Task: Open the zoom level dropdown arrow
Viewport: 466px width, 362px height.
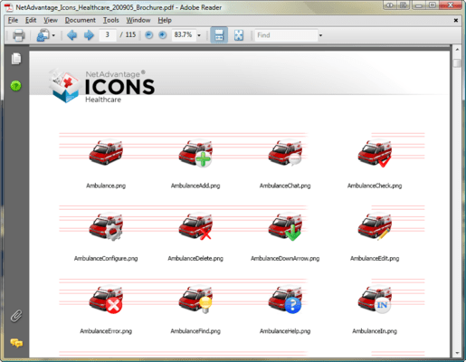Action: pyautogui.click(x=199, y=35)
